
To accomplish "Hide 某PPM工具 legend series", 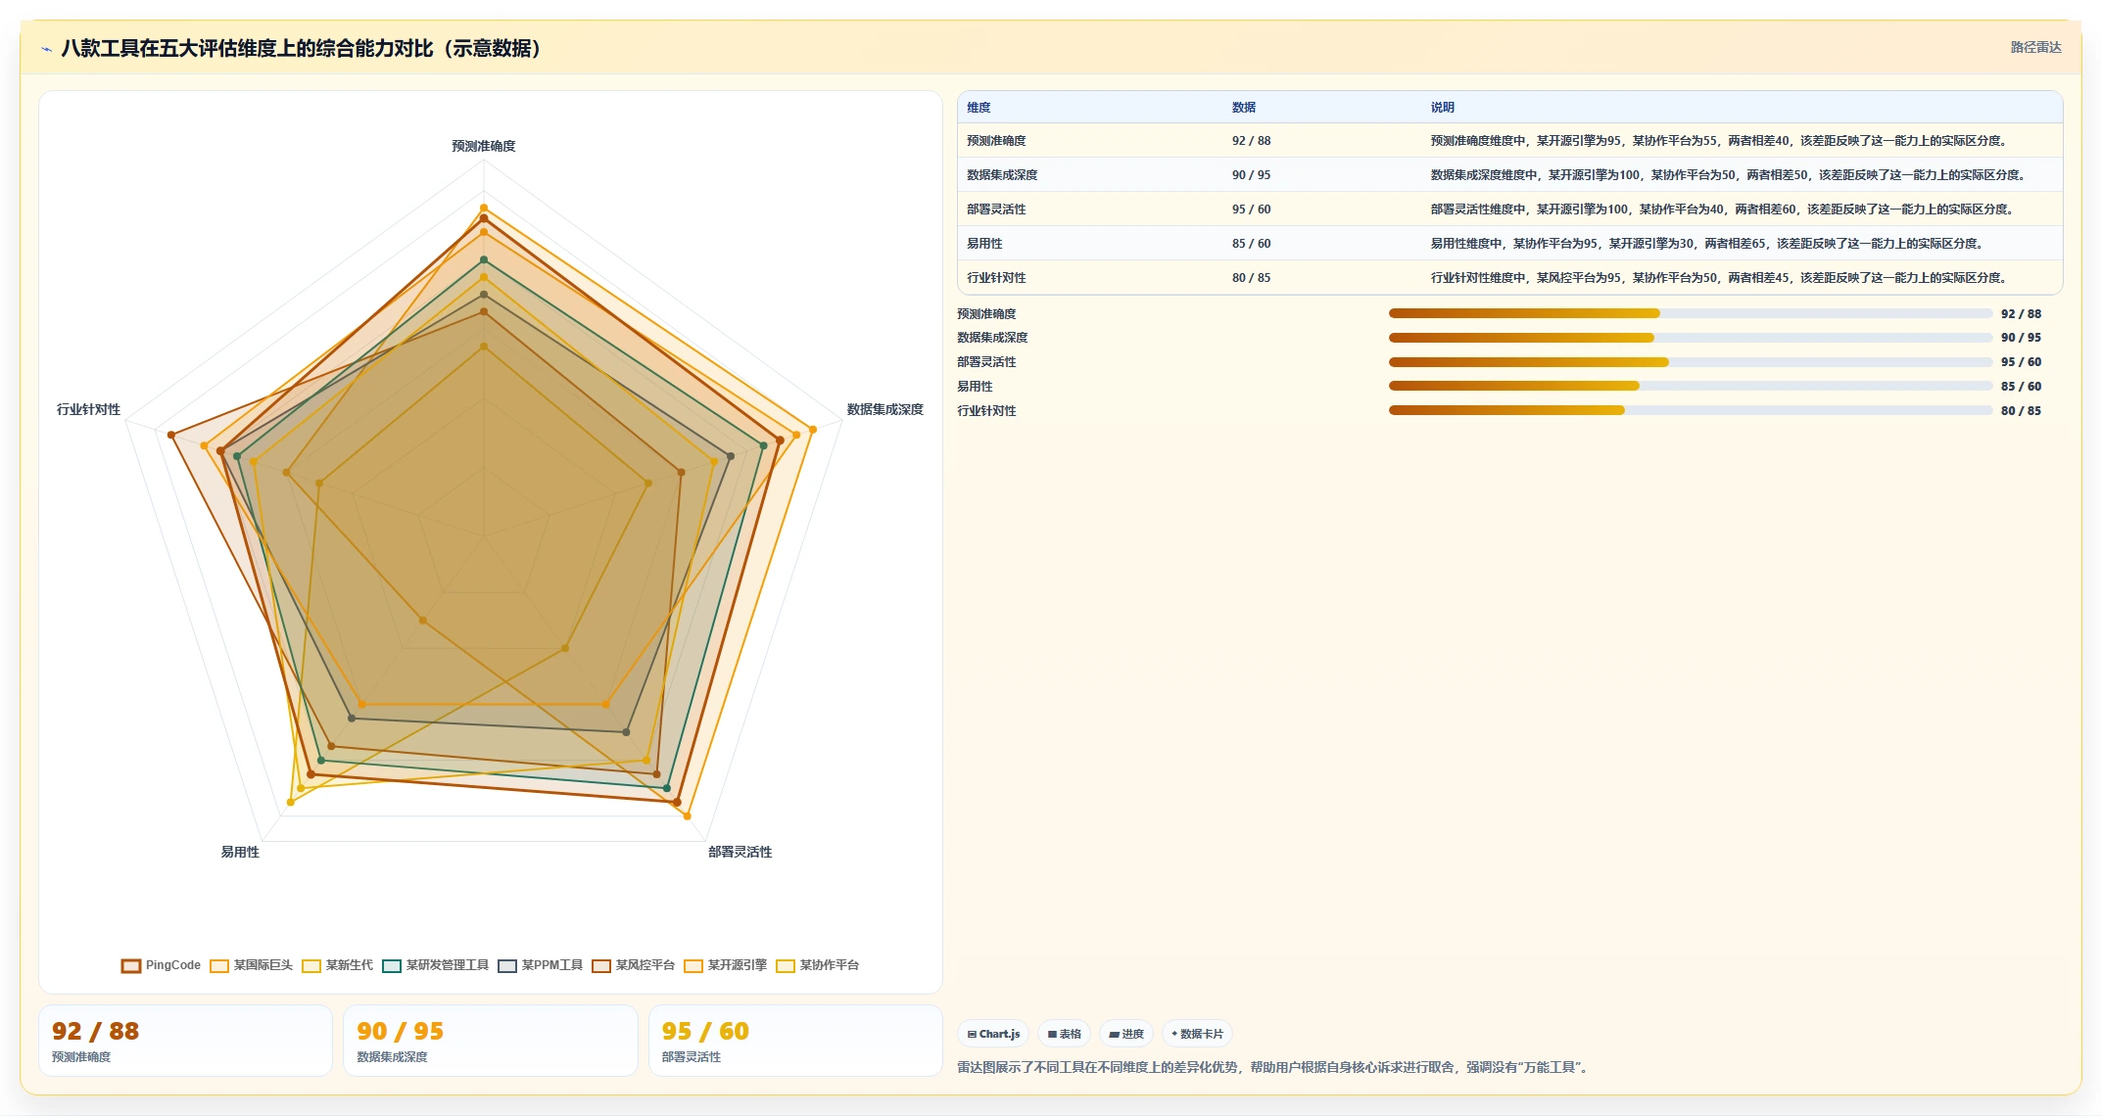I will [541, 965].
